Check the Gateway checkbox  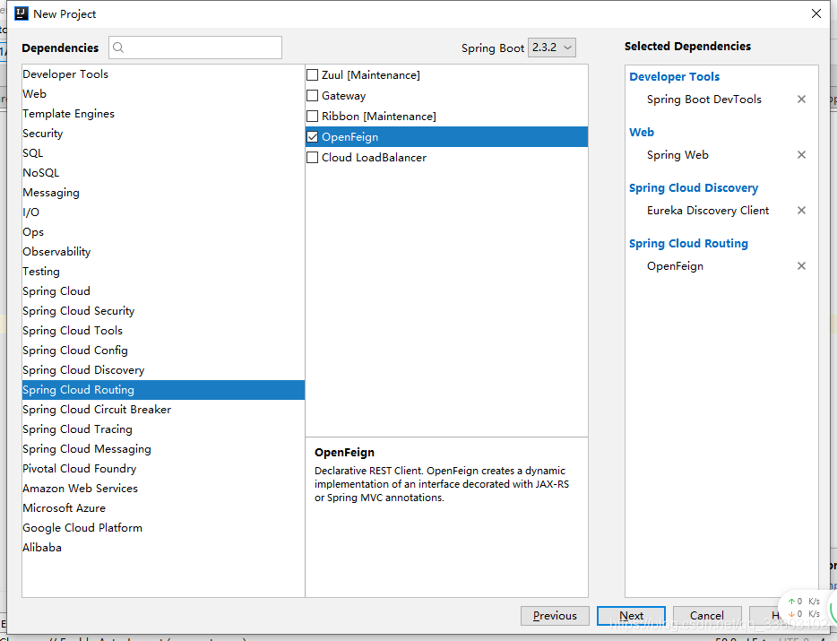click(x=312, y=96)
